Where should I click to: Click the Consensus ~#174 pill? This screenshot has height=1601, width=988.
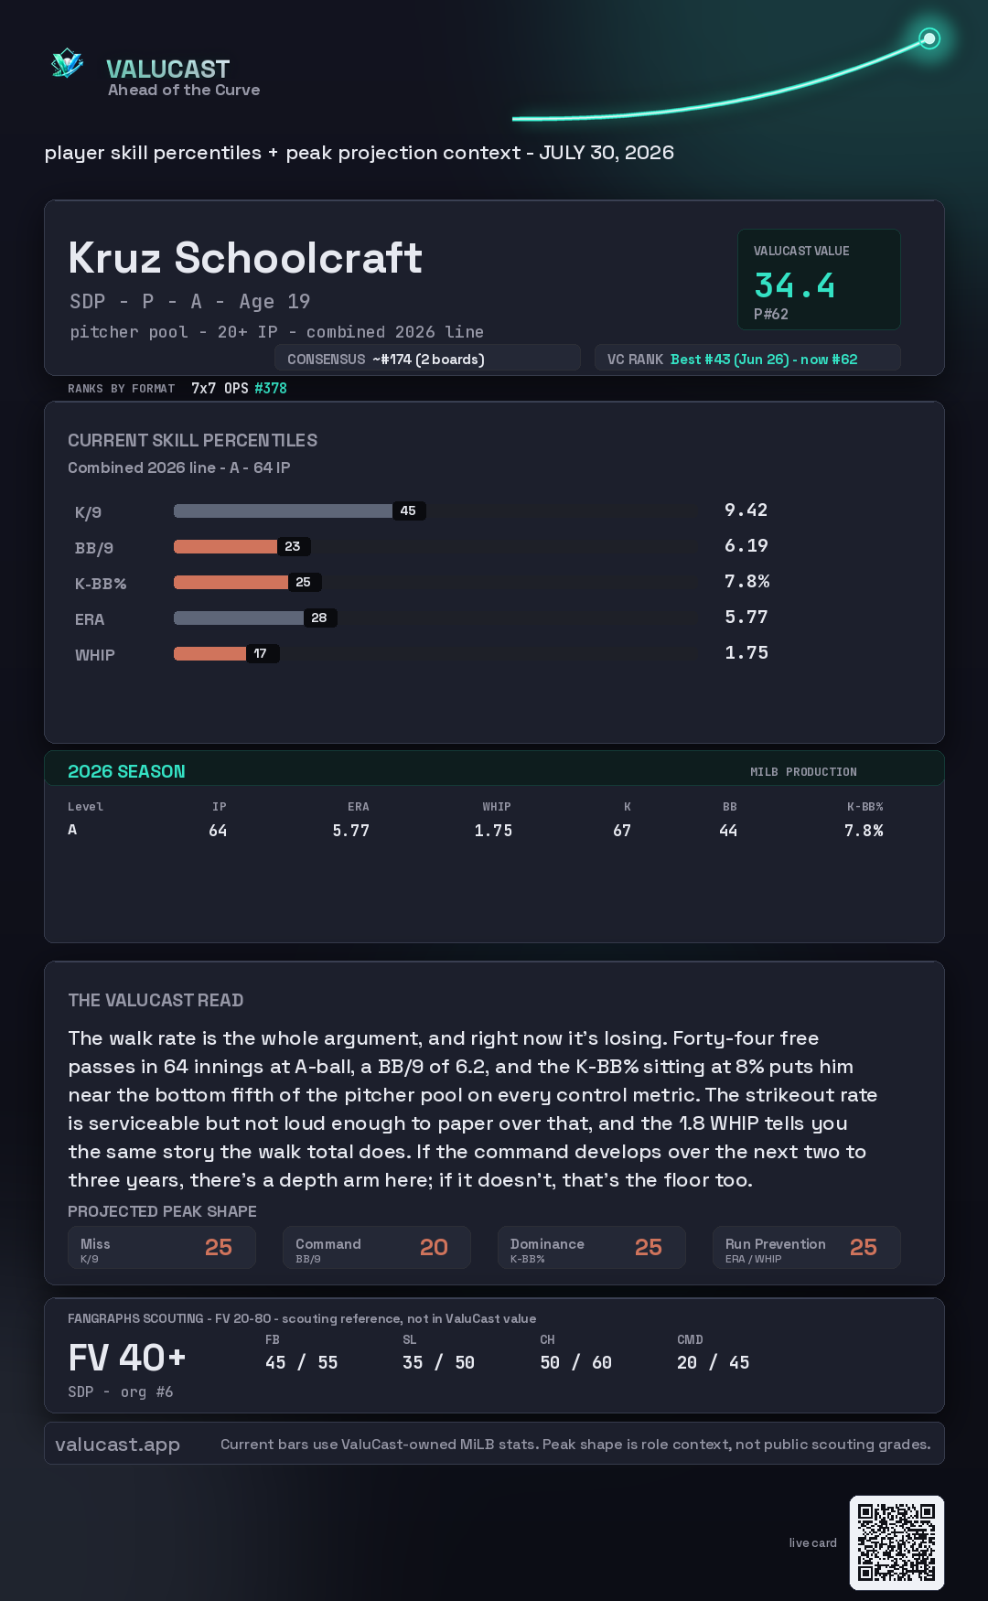[x=427, y=359]
